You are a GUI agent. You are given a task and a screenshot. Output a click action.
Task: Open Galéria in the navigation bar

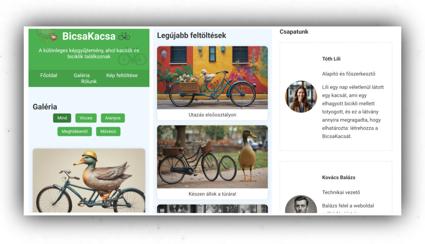pos(81,75)
